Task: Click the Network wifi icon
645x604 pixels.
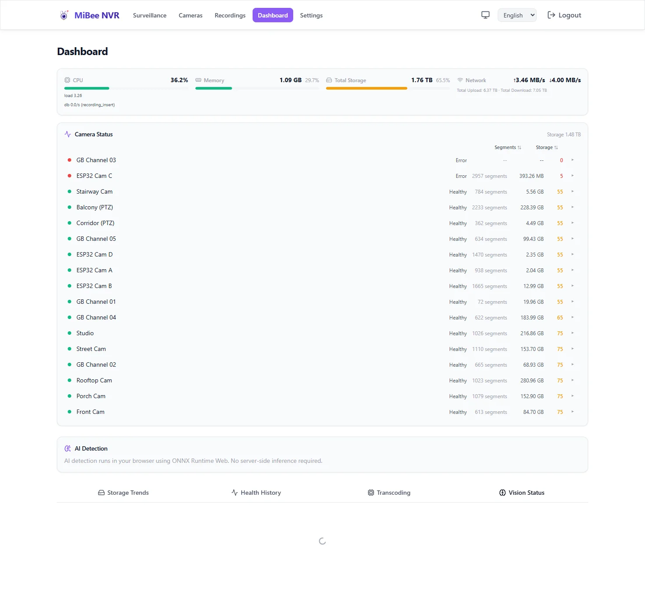Action: pyautogui.click(x=460, y=80)
